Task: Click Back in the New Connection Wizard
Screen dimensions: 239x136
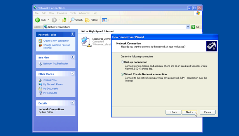Action: [173, 112]
